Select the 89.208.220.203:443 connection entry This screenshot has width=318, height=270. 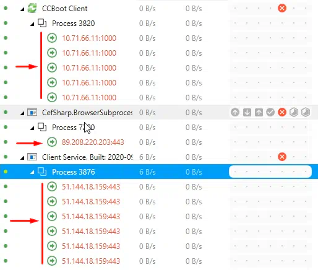pos(93,142)
